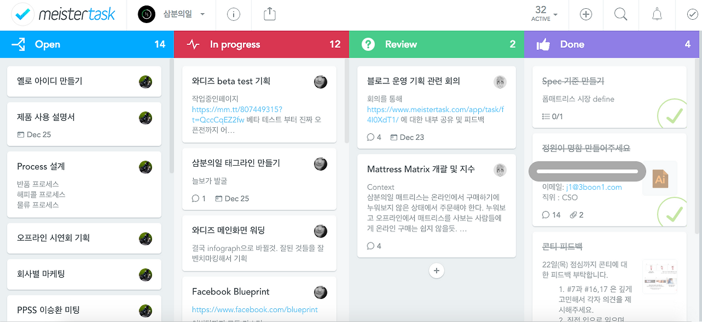Image resolution: width=702 pixels, height=322 pixels.
Task: Select the Review section header
Action: (x=437, y=44)
